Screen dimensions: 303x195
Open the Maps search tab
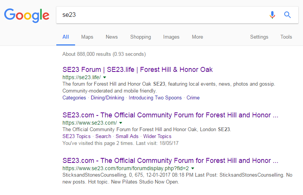[x=87, y=37]
